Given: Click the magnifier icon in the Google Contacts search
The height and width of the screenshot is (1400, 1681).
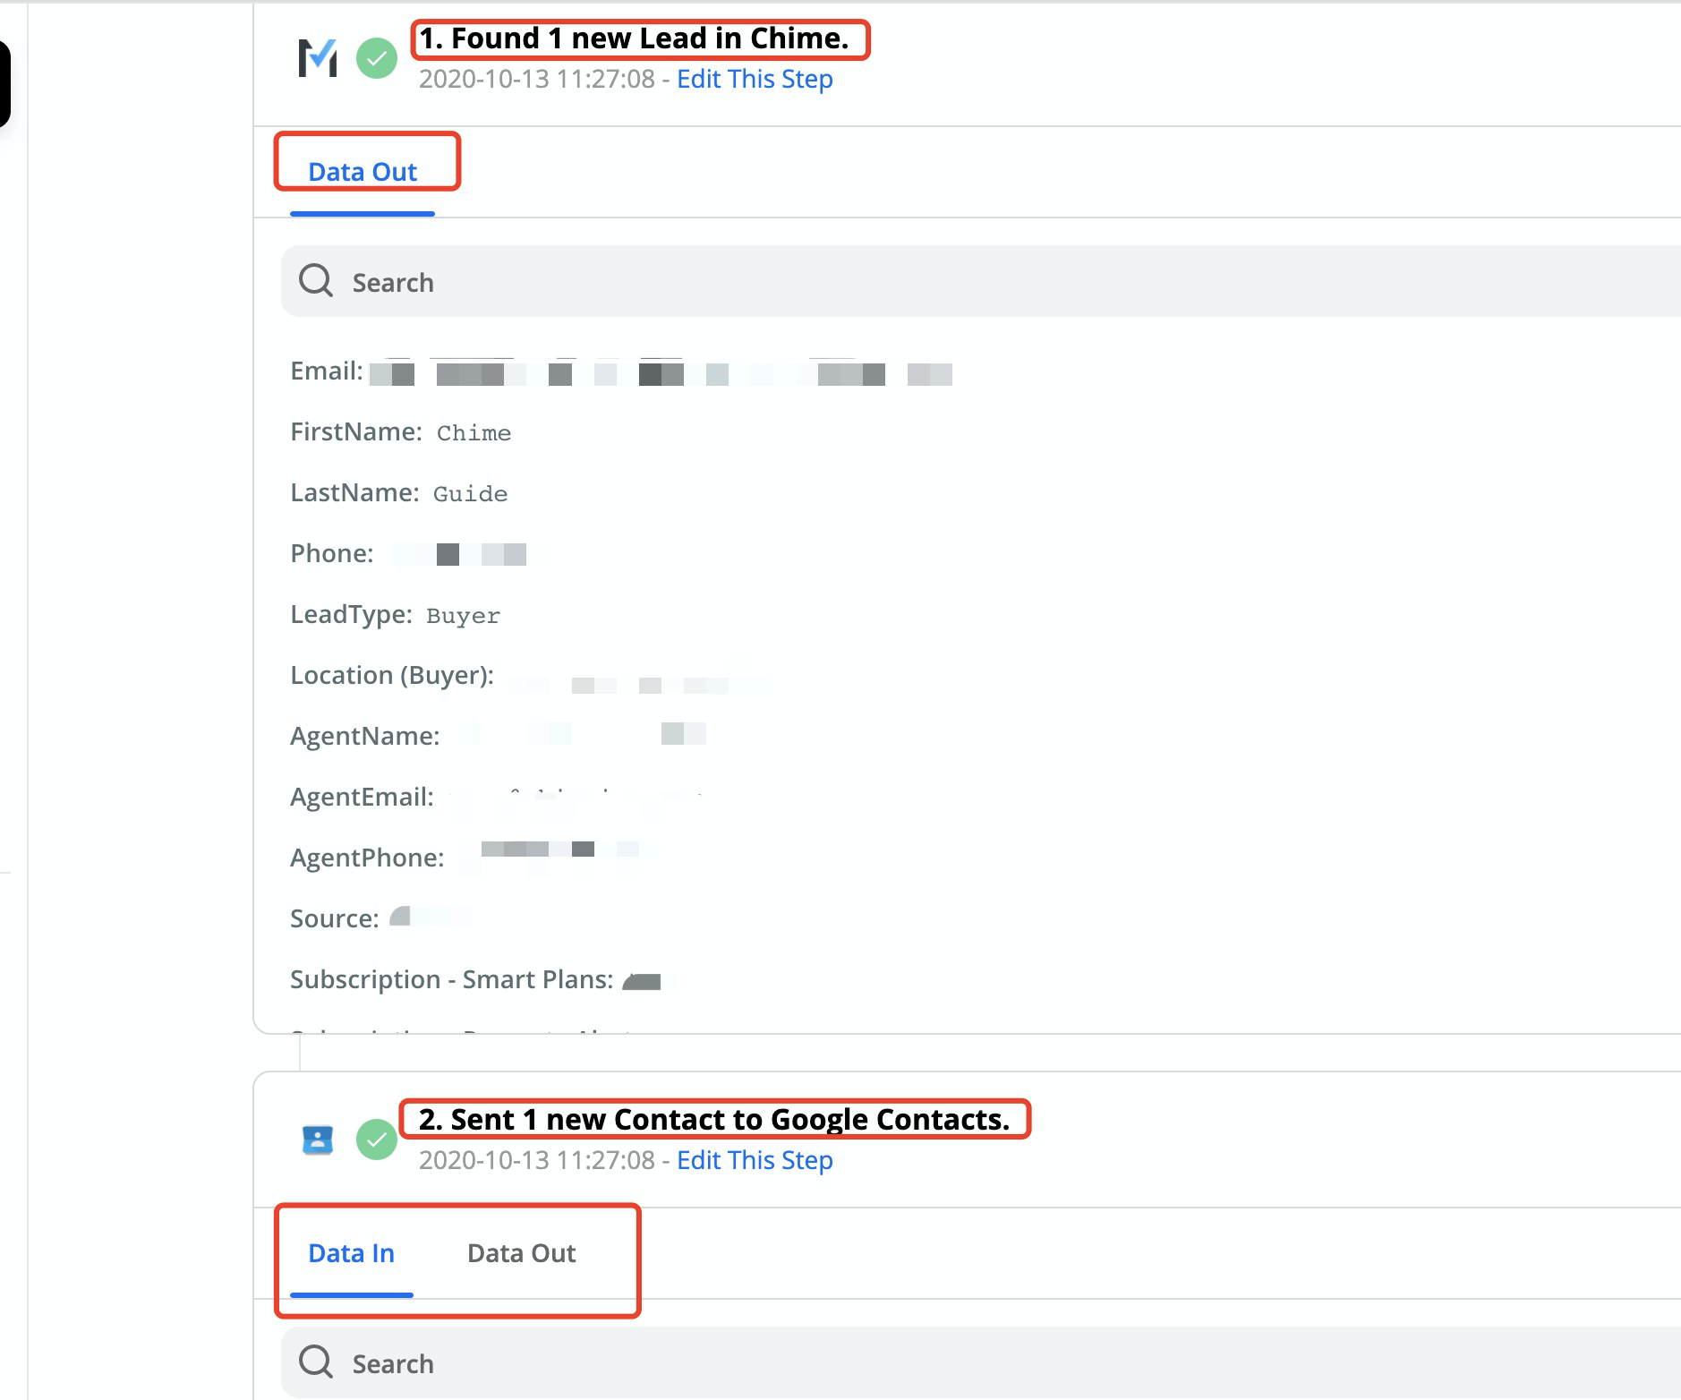Looking at the screenshot, I should (316, 1362).
